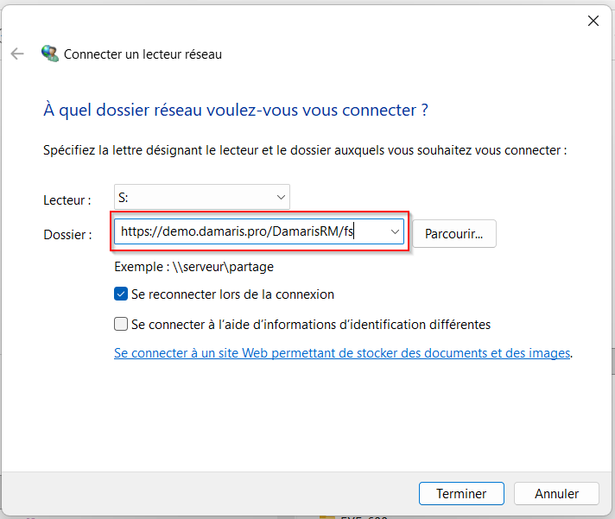Enable connecting with different identification credentials
615x519 pixels.
point(122,325)
